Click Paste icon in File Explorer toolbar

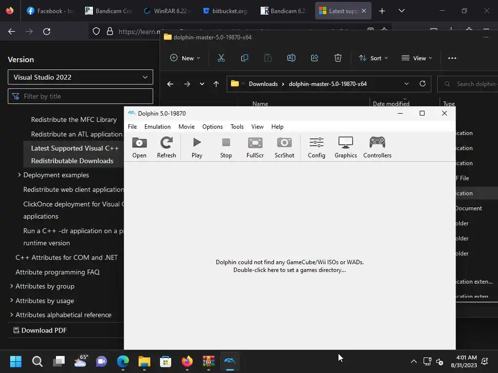click(x=268, y=58)
